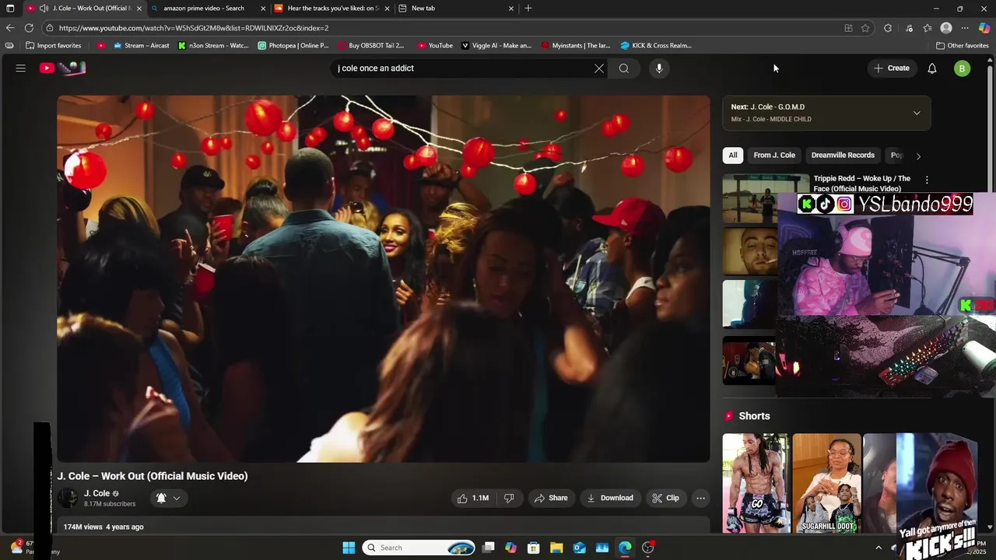Dislike the J. Cole Work Out video
The width and height of the screenshot is (996, 560).
[x=509, y=498]
